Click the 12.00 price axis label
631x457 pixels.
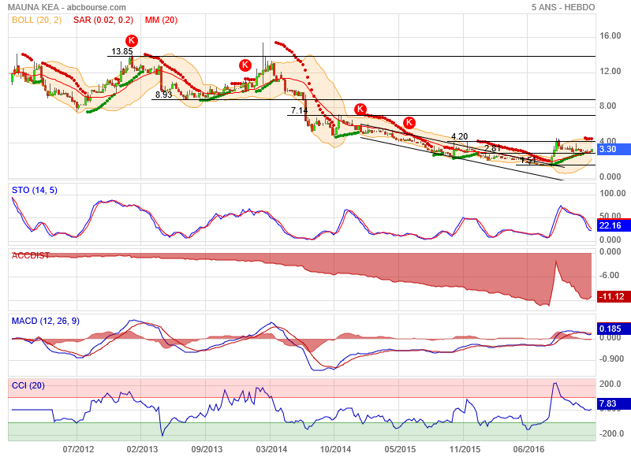(610, 71)
